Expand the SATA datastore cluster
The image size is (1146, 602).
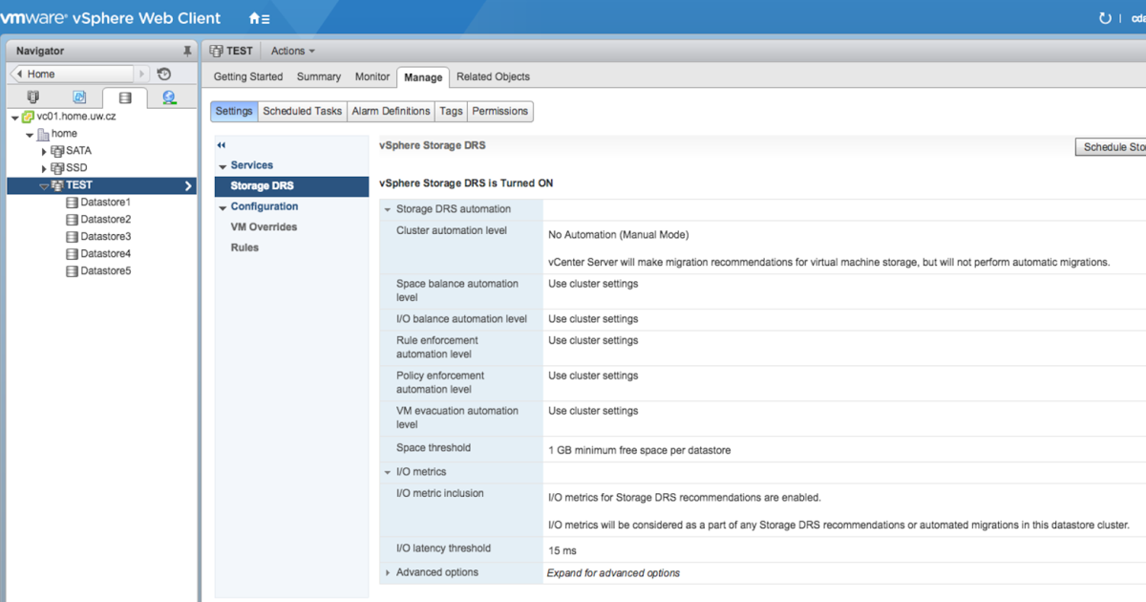(44, 152)
